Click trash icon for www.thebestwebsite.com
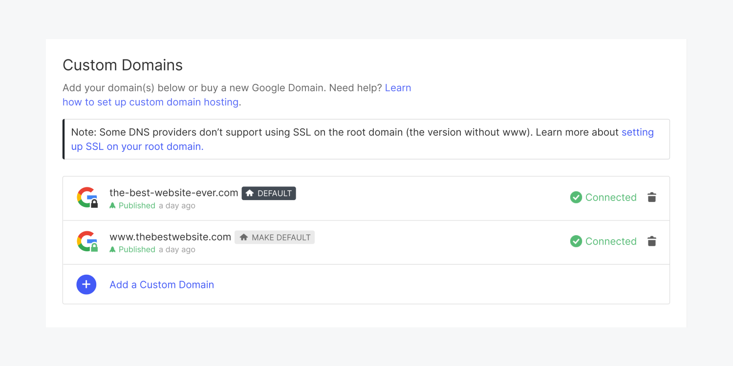Screen dimensions: 733x366 point(651,241)
